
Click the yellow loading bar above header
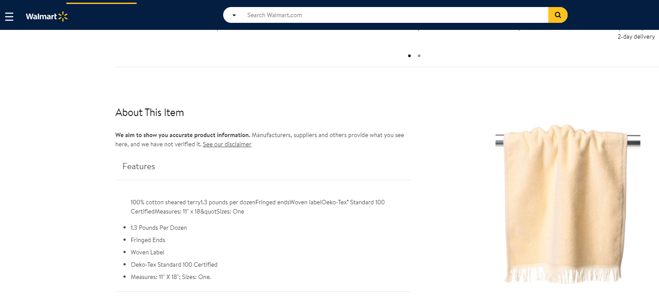(101, 3)
